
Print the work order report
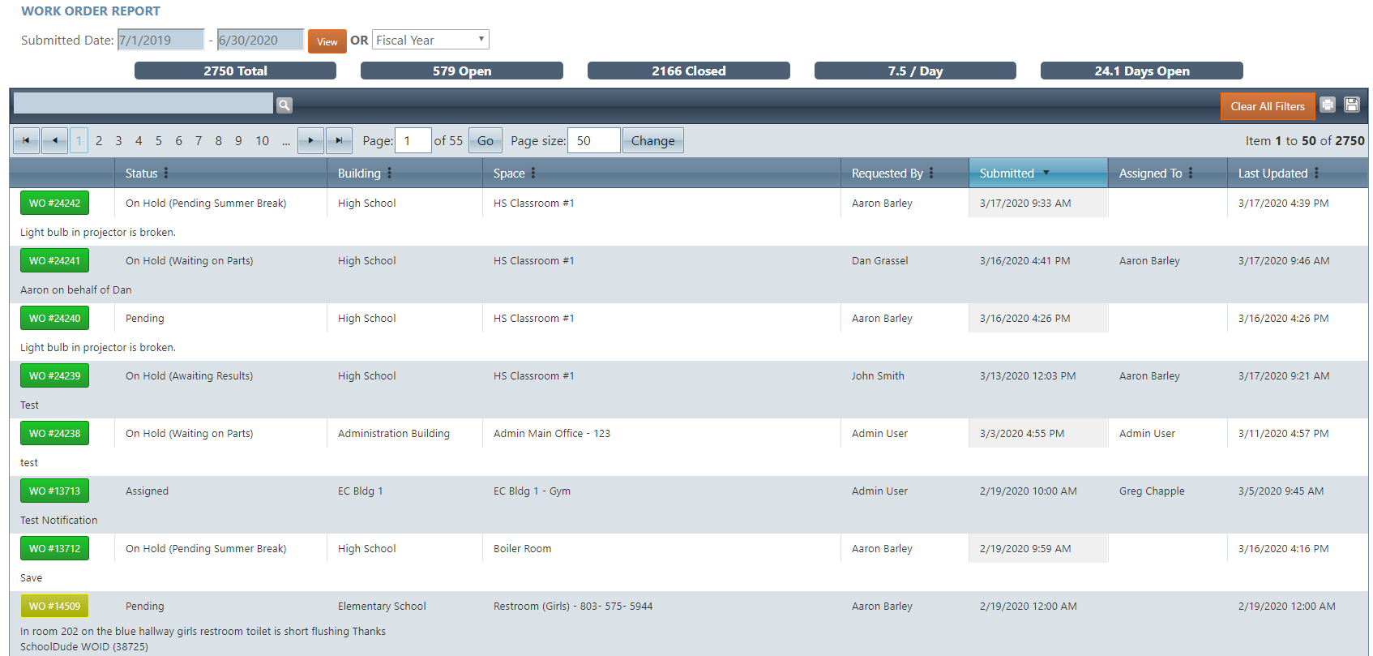pyautogui.click(x=1328, y=105)
